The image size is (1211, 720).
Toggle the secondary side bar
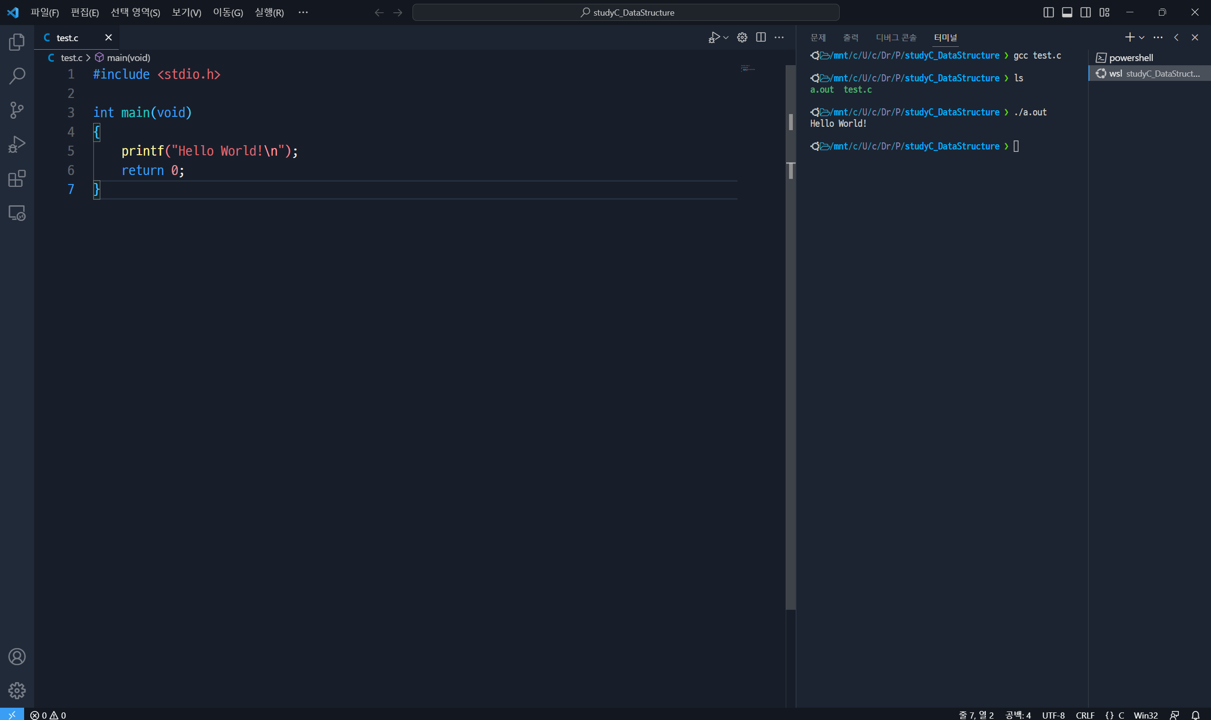coord(1086,13)
